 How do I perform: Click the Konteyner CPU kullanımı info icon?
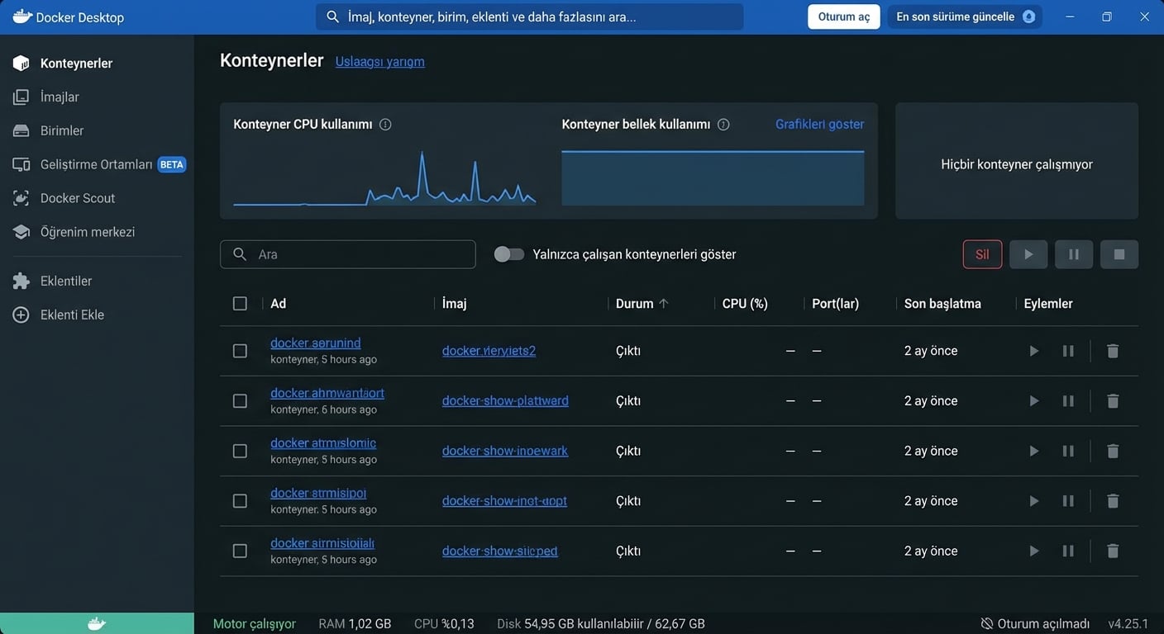point(385,124)
